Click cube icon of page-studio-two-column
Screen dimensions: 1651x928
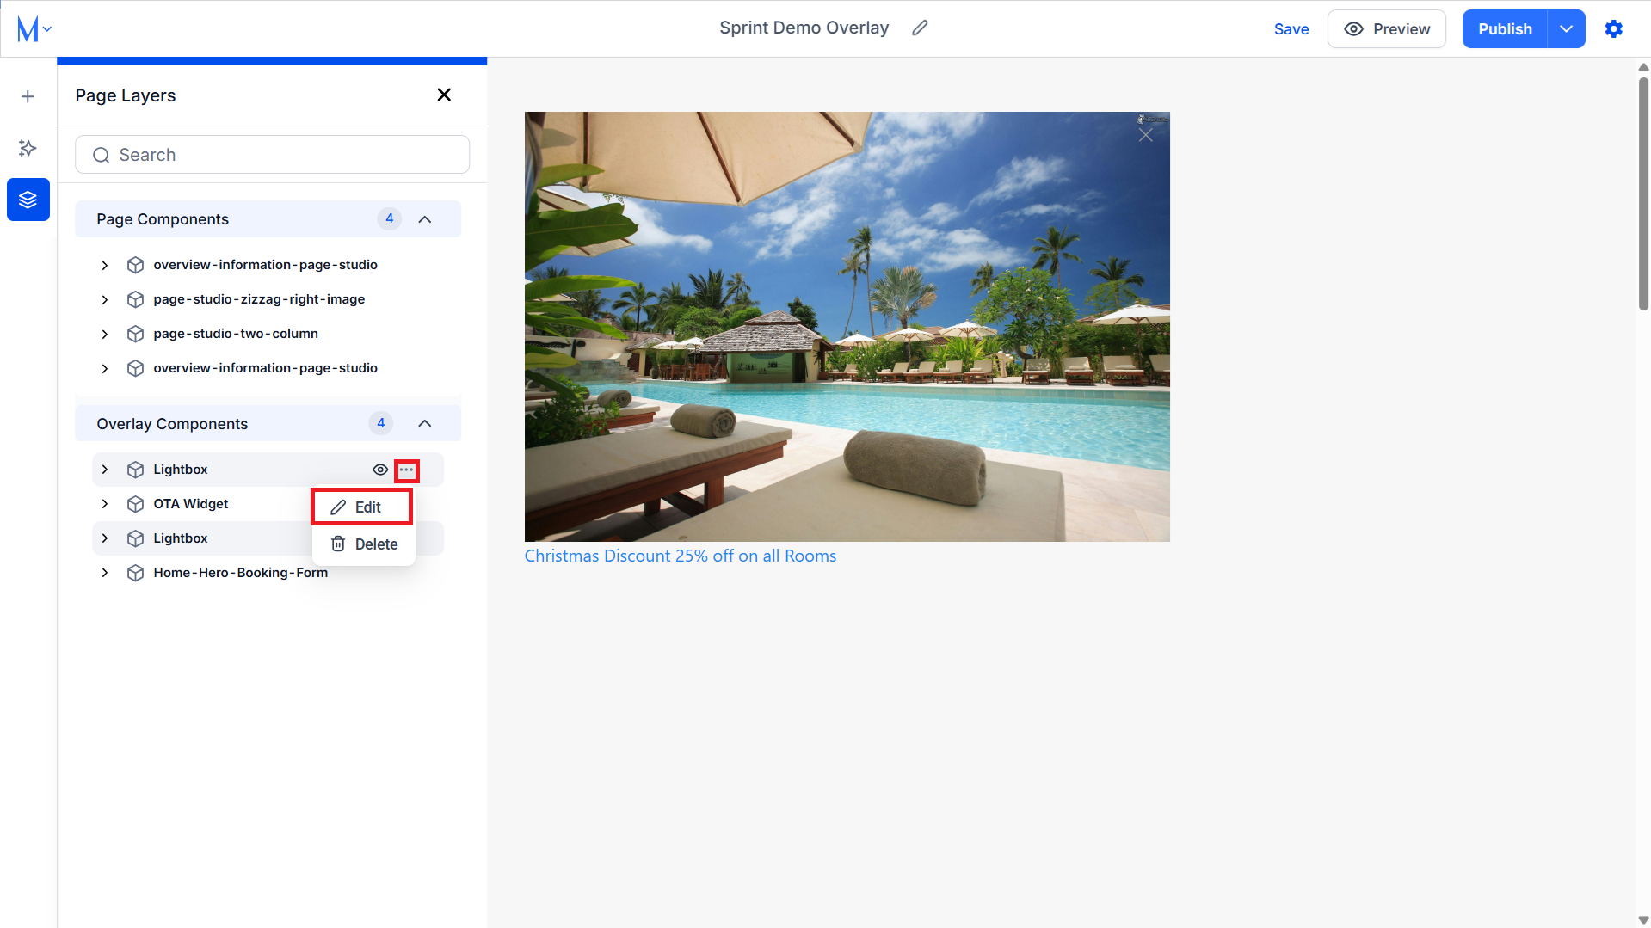135,334
